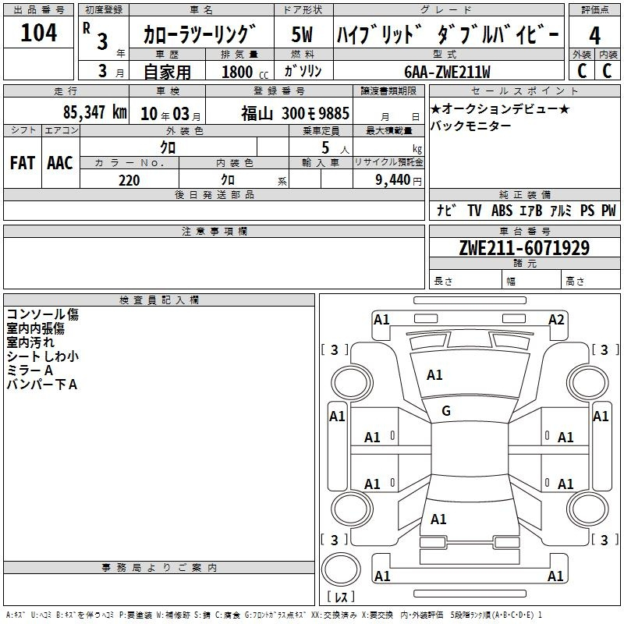Click the [レス] label below spare tire
624x624 pixels.
(341, 597)
